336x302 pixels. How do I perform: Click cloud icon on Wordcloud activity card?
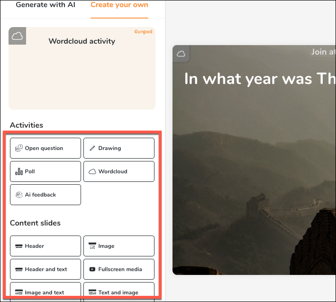(x=18, y=36)
